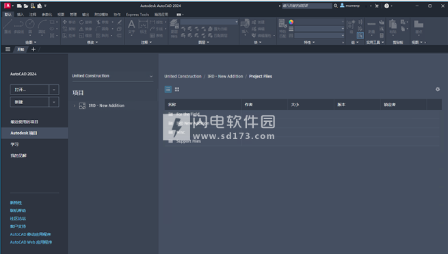Open the object color wheel swatch in Properties
The width and height of the screenshot is (448, 254).
coord(291,22)
